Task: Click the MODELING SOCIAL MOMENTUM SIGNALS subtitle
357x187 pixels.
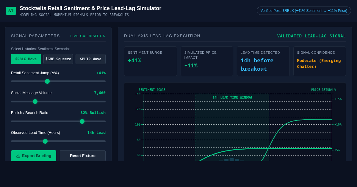Action: [x=74, y=15]
